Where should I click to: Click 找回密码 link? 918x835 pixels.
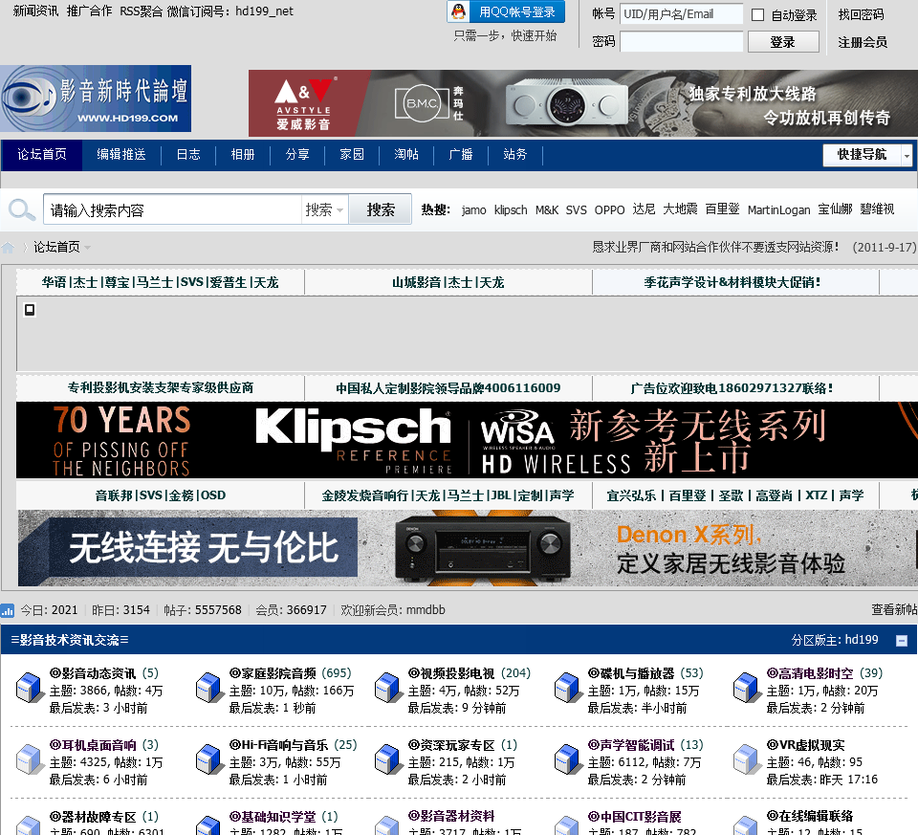click(x=861, y=14)
